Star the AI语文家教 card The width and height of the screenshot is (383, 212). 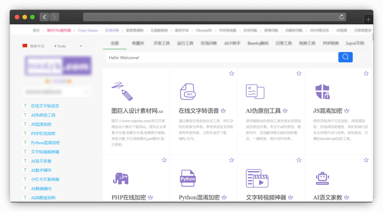pyautogui.click(x=366, y=160)
